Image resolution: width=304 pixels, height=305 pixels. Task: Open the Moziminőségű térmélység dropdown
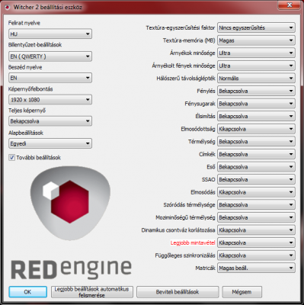[256, 217]
